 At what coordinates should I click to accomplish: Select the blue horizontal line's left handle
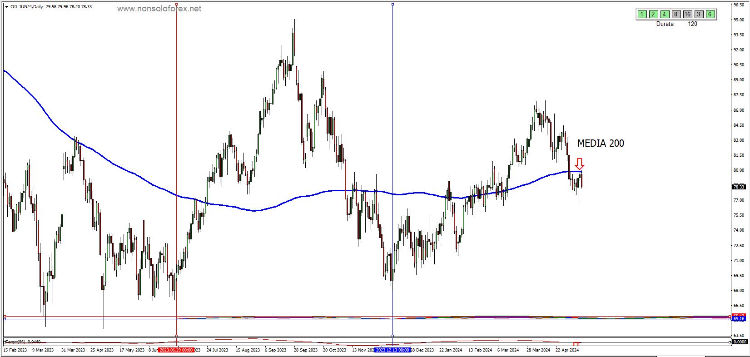(5, 319)
